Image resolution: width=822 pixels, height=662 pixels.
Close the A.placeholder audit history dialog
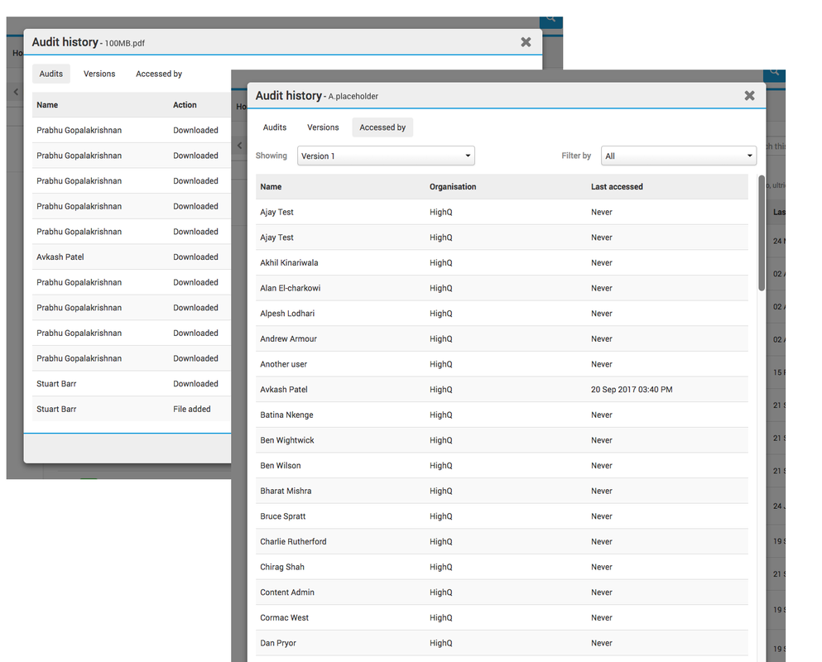(749, 96)
